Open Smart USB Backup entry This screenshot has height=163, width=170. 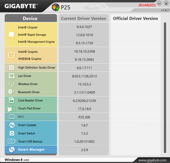30,141
